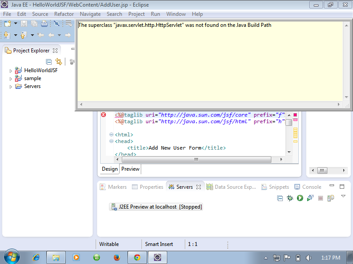Image resolution: width=353 pixels, height=264 pixels.
Task: Click the Save icon in toolbar
Action: pos(24,23)
